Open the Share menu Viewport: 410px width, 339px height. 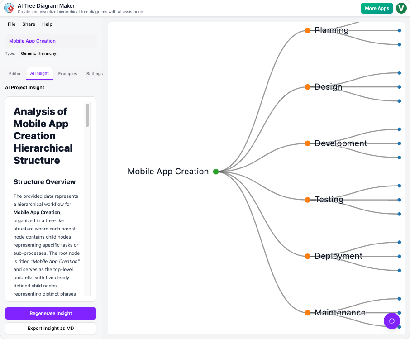coord(29,24)
